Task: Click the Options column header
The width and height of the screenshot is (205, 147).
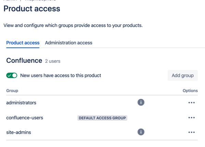Action: (190, 91)
